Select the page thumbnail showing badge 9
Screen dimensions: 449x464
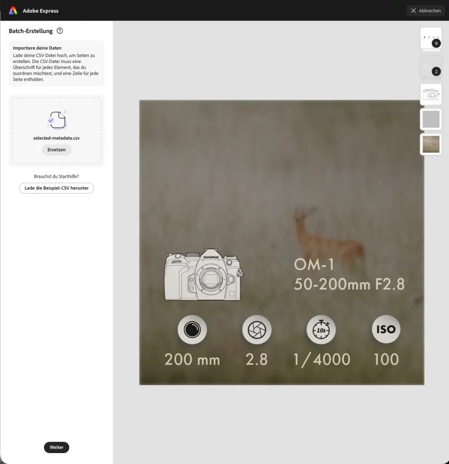(430, 38)
